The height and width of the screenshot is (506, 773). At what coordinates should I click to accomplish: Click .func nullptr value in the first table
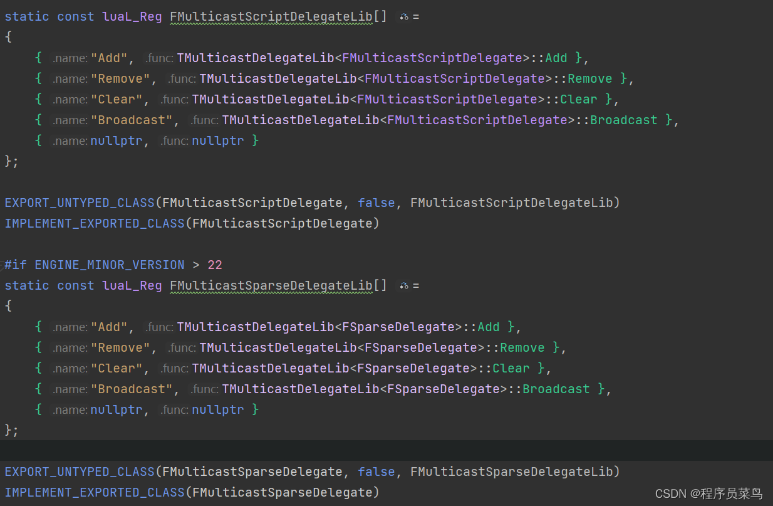coord(218,140)
